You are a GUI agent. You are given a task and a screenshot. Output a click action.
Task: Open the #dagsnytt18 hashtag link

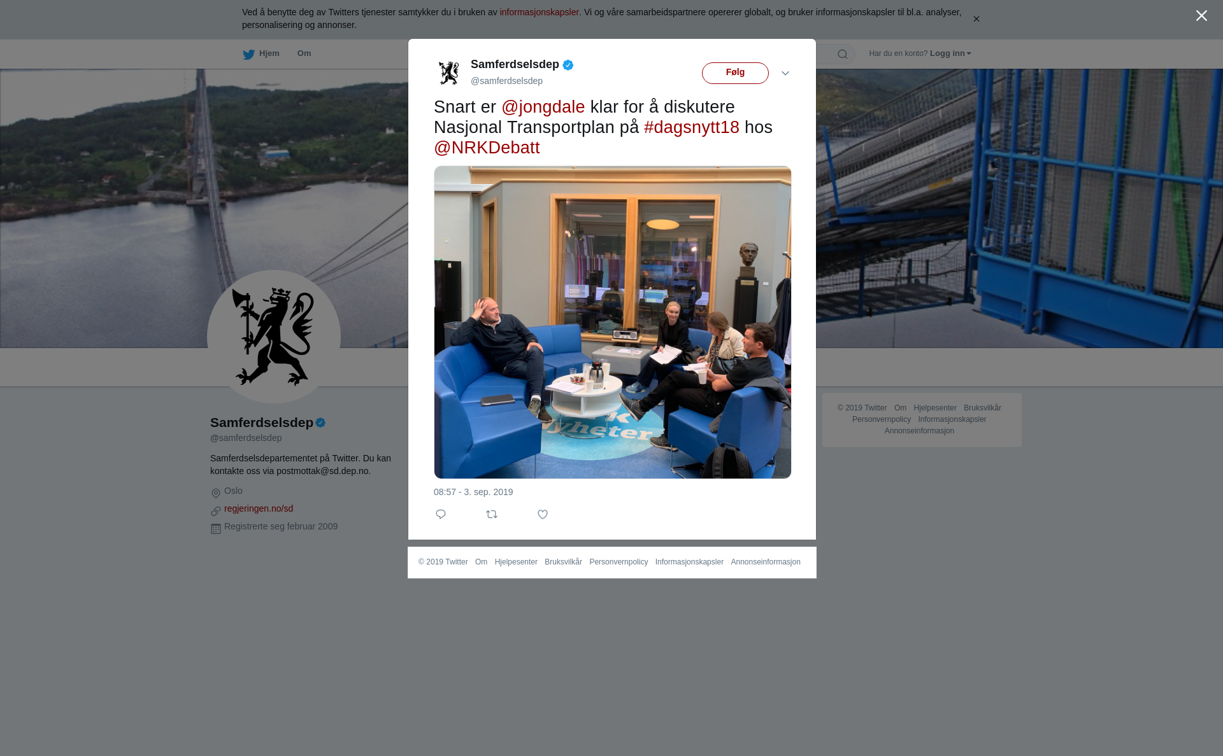[x=691, y=127]
